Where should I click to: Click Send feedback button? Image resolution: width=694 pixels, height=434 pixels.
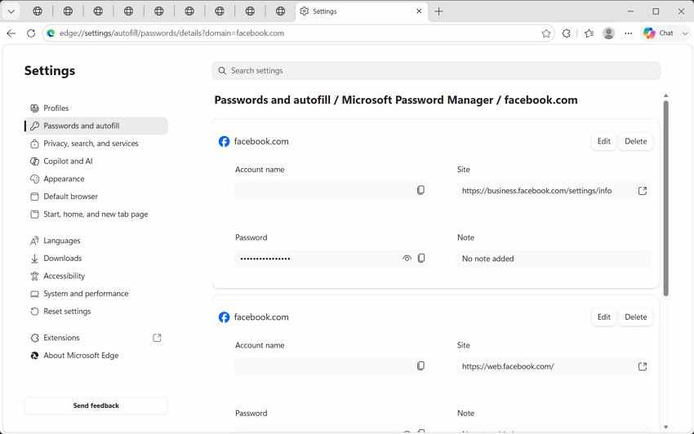click(96, 405)
